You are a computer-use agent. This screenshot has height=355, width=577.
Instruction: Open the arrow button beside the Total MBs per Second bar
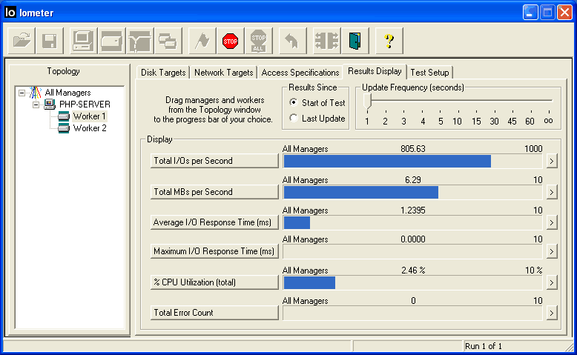point(551,192)
